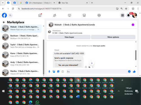Open the Friends icon in top navigation
Viewport: 141px width, 105px height.
point(55,15)
